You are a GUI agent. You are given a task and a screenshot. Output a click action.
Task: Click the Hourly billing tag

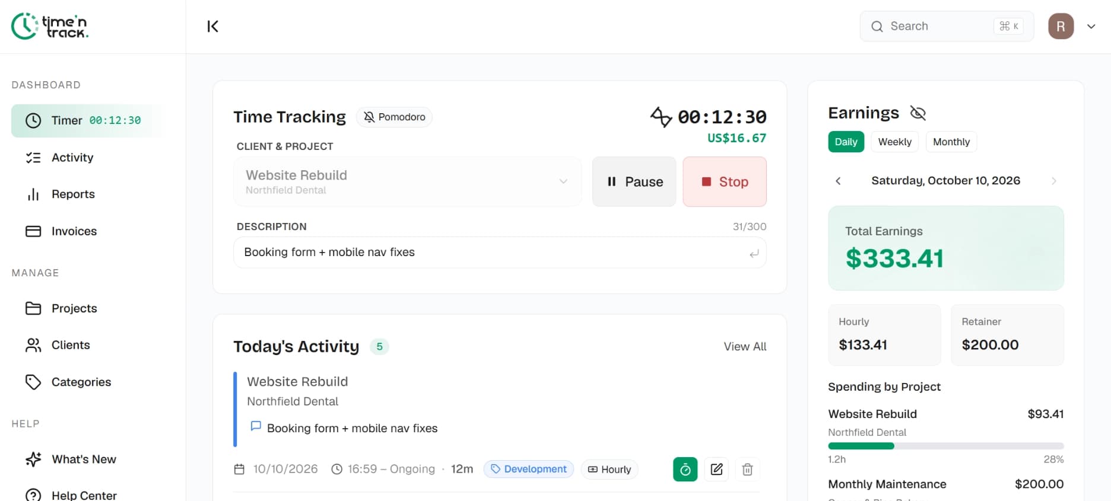pos(610,470)
